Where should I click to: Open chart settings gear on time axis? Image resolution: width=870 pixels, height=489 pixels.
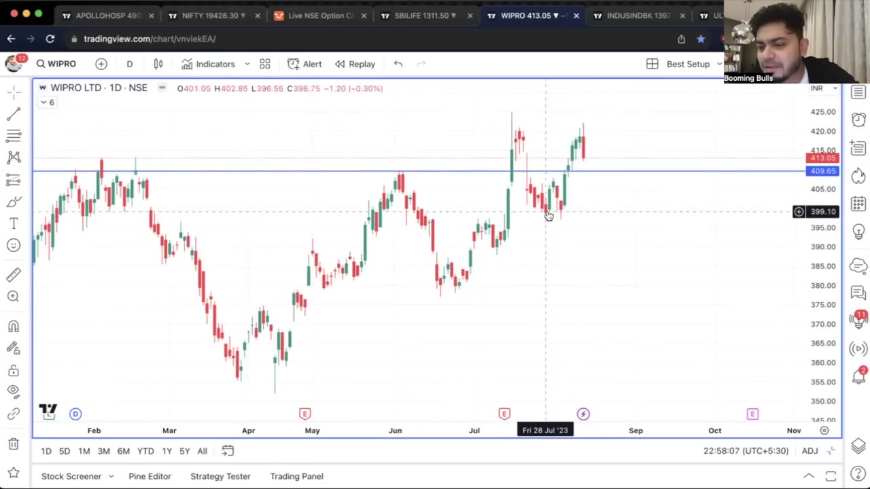[824, 431]
